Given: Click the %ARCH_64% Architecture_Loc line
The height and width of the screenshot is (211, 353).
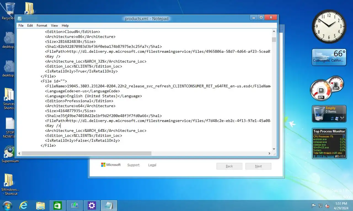Looking at the screenshot, I should [96, 131].
